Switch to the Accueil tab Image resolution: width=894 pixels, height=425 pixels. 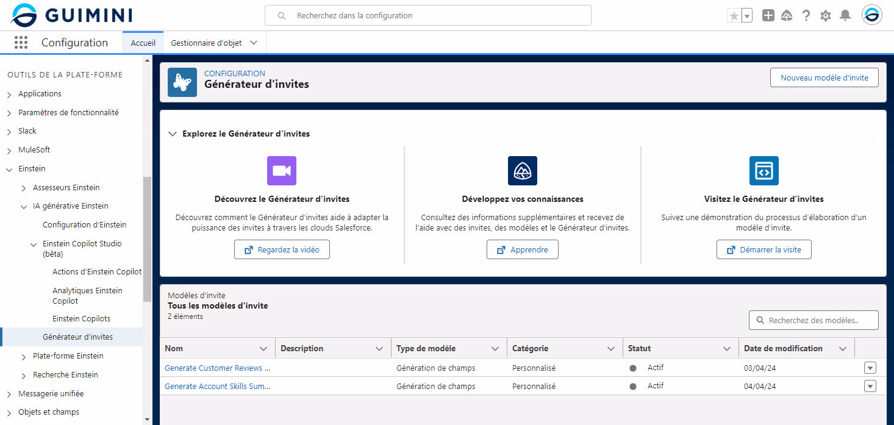143,43
